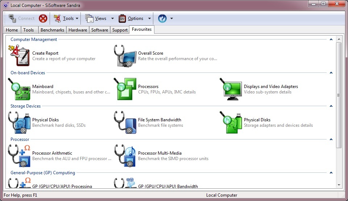Click the scrollbar up arrow
Image resolution: width=348 pixels, height=201 pixels.
339,39
